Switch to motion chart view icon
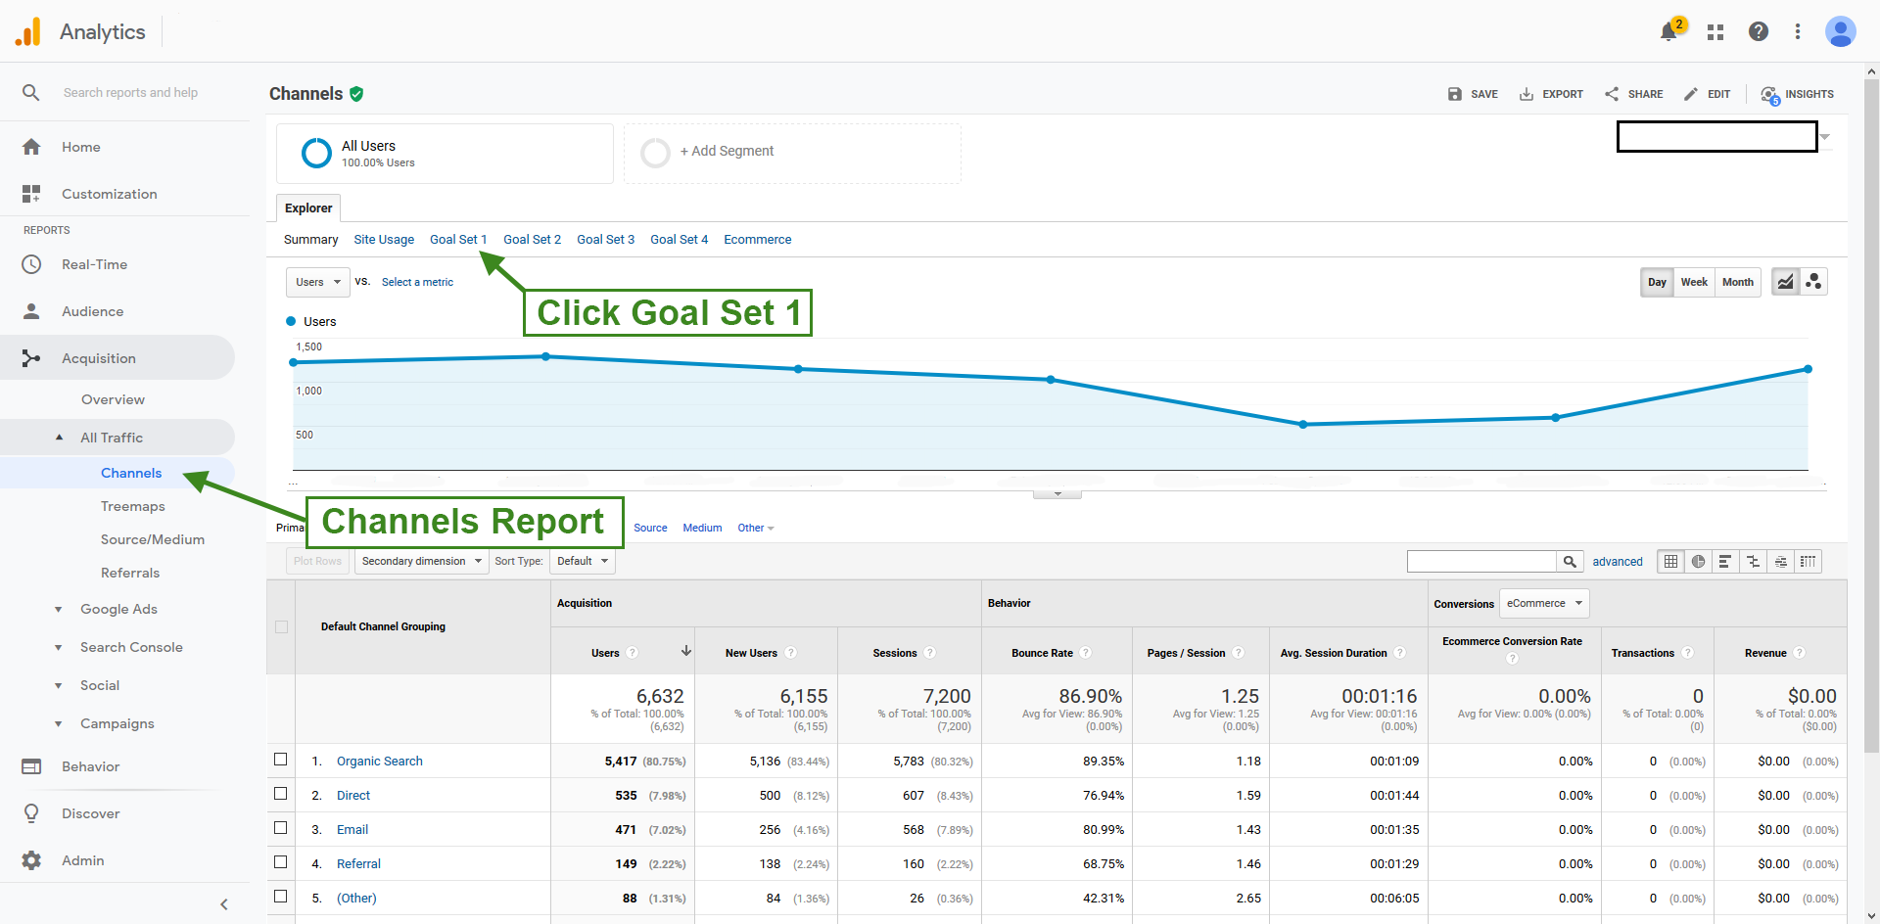Viewport: 1880px width, 924px height. point(1813,282)
